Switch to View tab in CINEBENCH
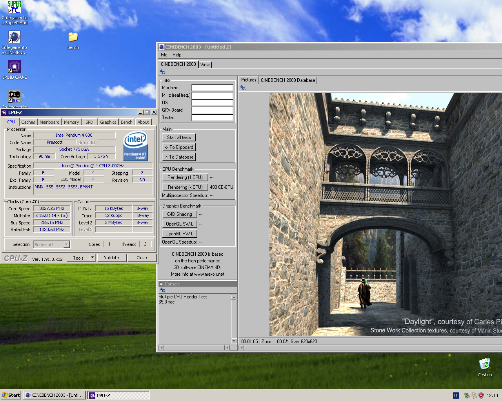The width and height of the screenshot is (502, 401). pos(205,65)
